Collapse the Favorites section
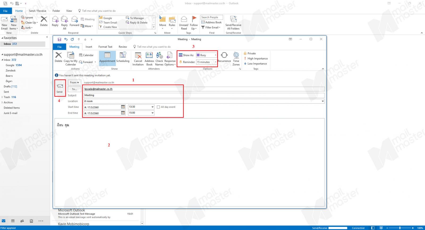425x230 pixels. pyautogui.click(x=2, y=38)
